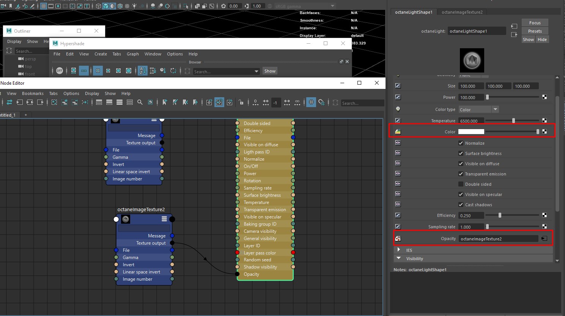The width and height of the screenshot is (565, 316).
Task: Select the octaneLightShape1 attribute tab
Action: (414, 12)
